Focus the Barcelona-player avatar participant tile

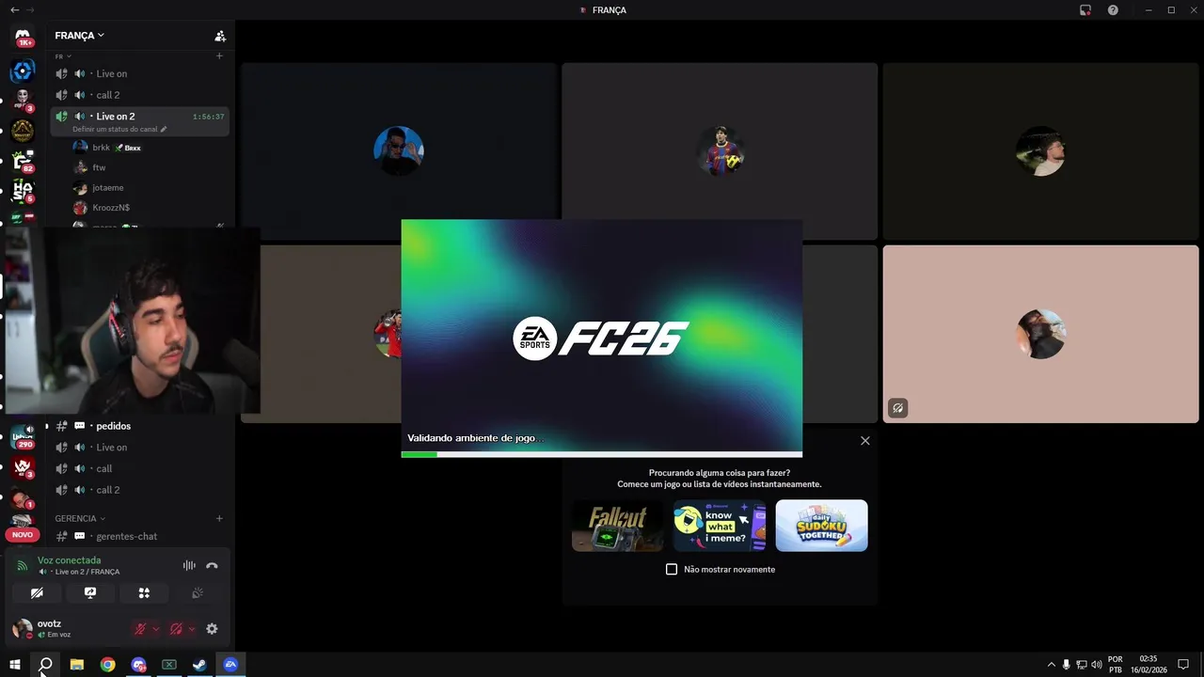[720, 150]
